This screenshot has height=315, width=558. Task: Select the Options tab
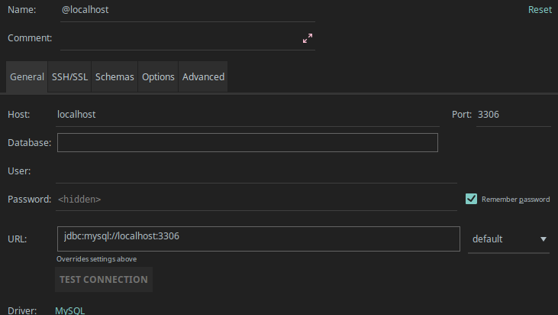[x=158, y=77]
